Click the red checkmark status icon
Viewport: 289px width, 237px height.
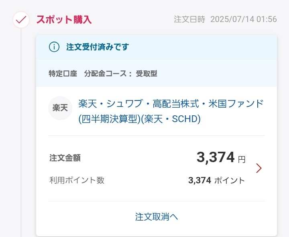pos(21,20)
